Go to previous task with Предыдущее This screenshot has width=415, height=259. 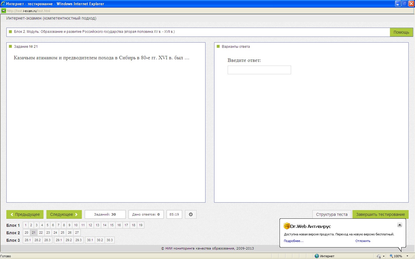pos(25,214)
